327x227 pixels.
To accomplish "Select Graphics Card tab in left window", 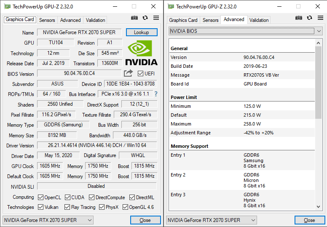I will pyautogui.click(x=20, y=20).
